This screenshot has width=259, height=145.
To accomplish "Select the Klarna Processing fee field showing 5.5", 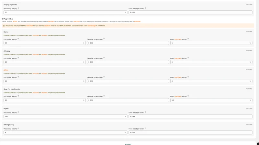I will (45, 43).
